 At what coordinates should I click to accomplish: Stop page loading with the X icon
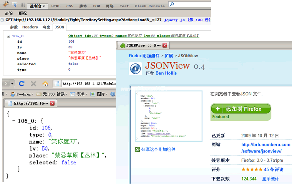point(33,83)
